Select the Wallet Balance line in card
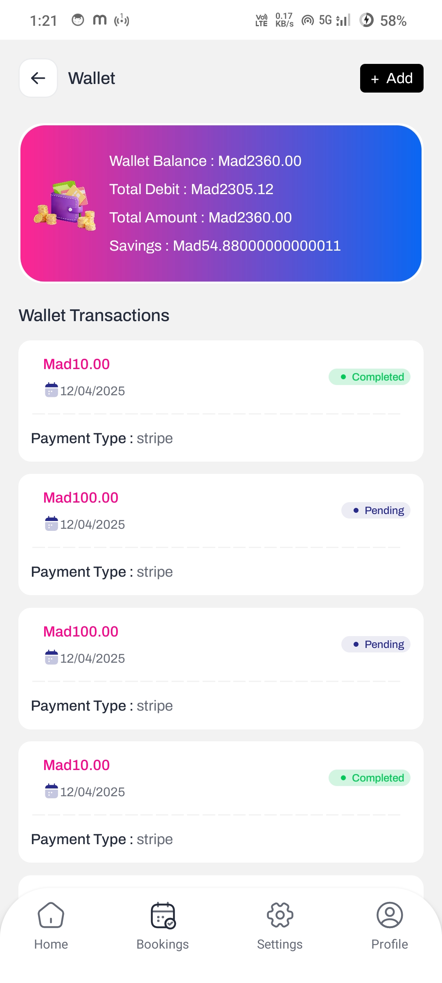The image size is (442, 983). point(205,161)
